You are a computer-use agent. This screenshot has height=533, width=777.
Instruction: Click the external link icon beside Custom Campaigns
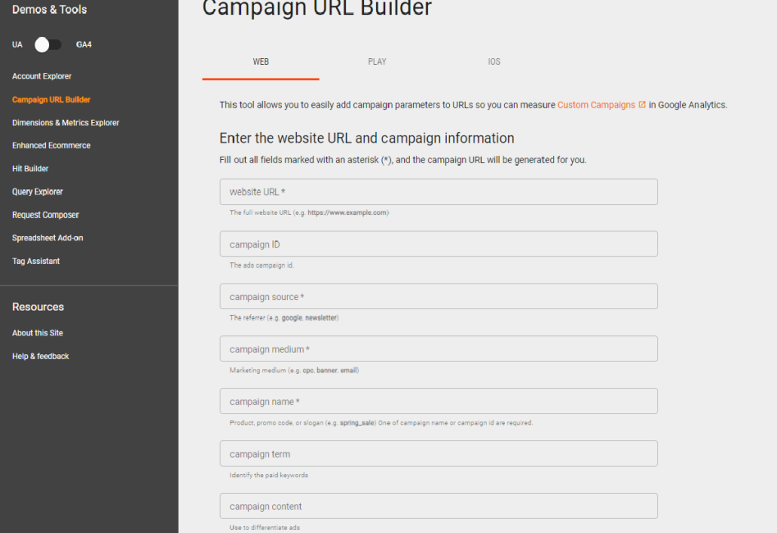coord(642,105)
